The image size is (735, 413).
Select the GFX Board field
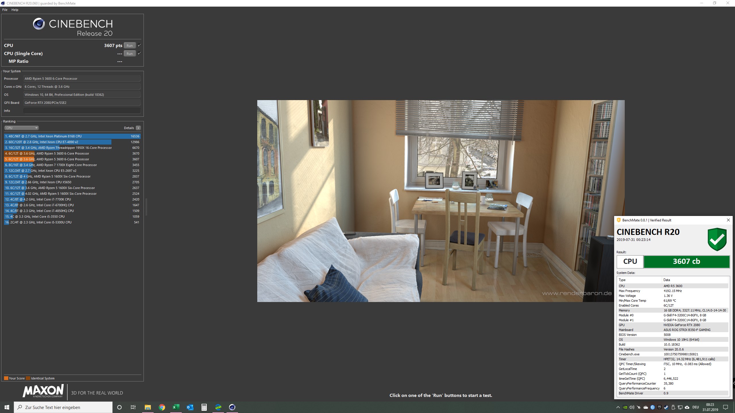[82, 103]
